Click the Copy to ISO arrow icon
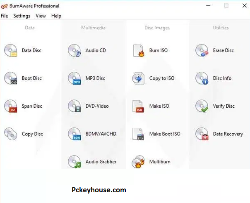Viewport: 250px width, 203px height. coord(138,78)
